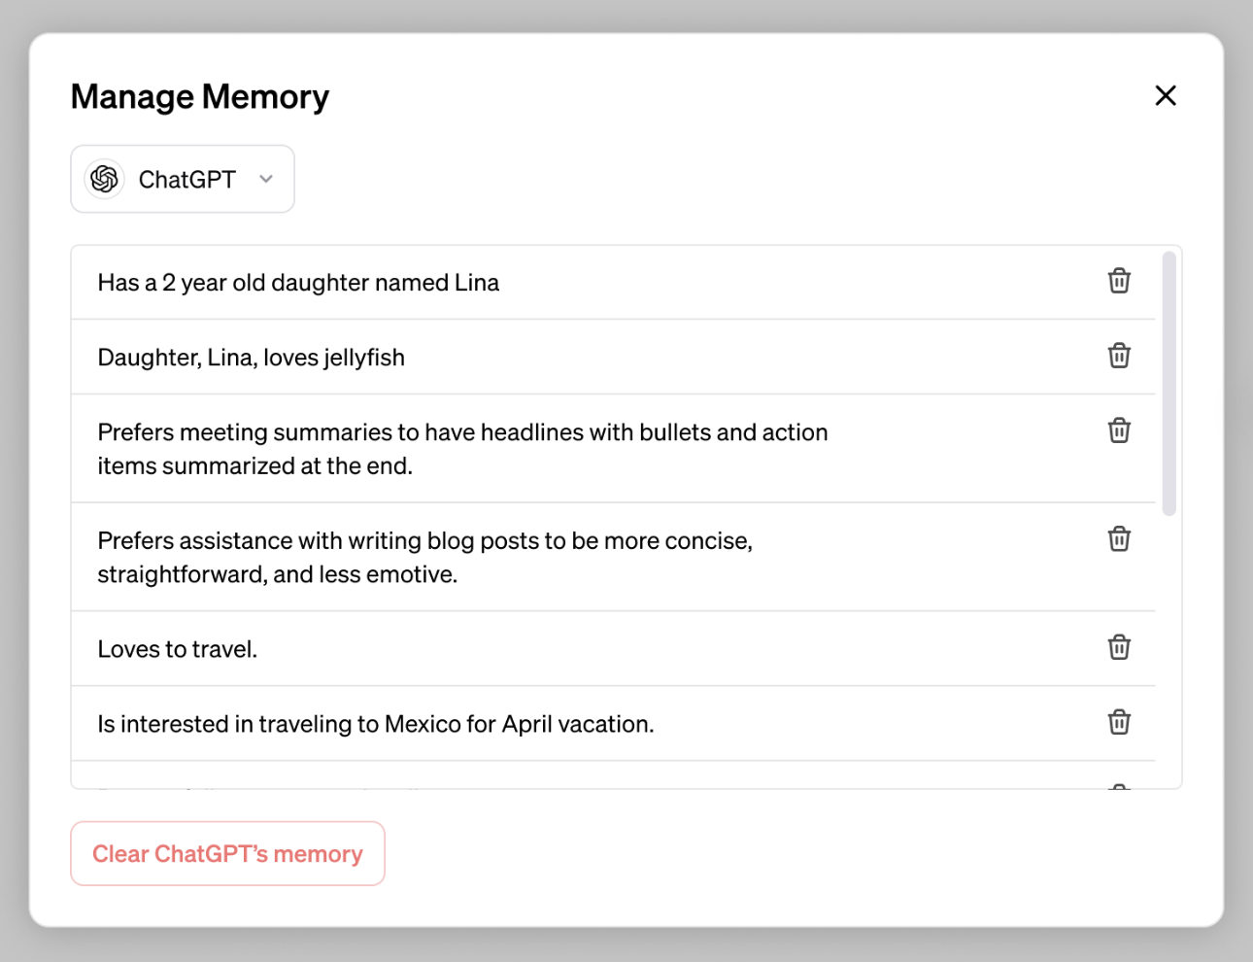Delete the 'Lina loves jellyfish' memory
This screenshot has height=962, width=1253.
tap(1119, 356)
